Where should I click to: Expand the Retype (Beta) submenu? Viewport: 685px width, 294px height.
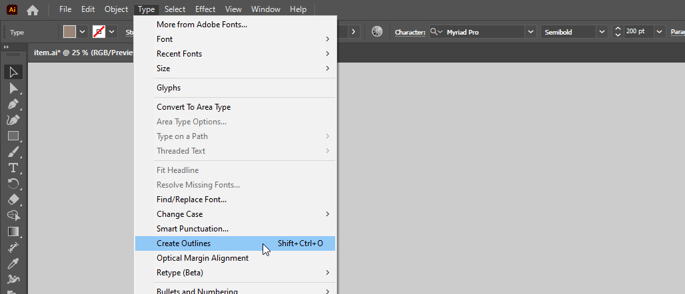(235, 273)
